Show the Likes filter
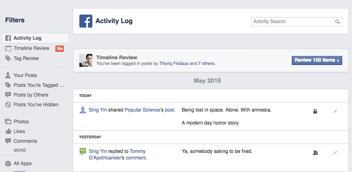The width and height of the screenshot is (352, 172). click(x=19, y=131)
